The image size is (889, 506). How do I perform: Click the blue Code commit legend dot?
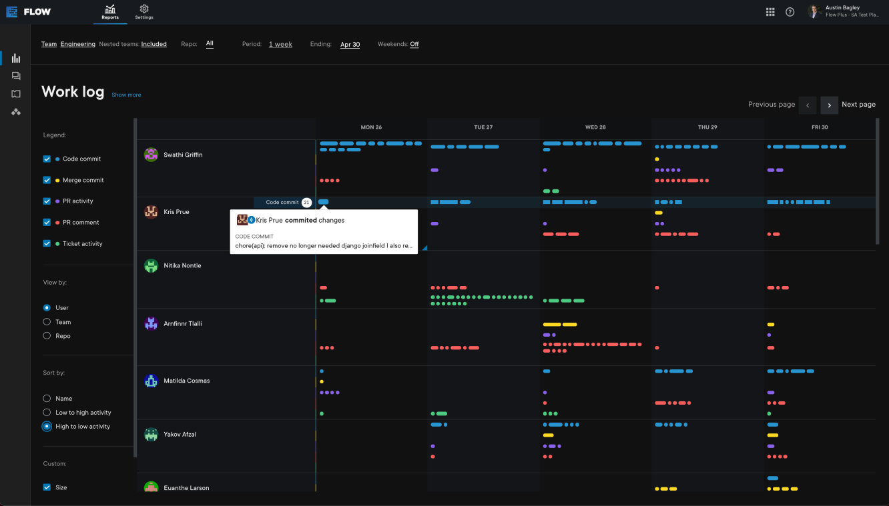point(57,159)
